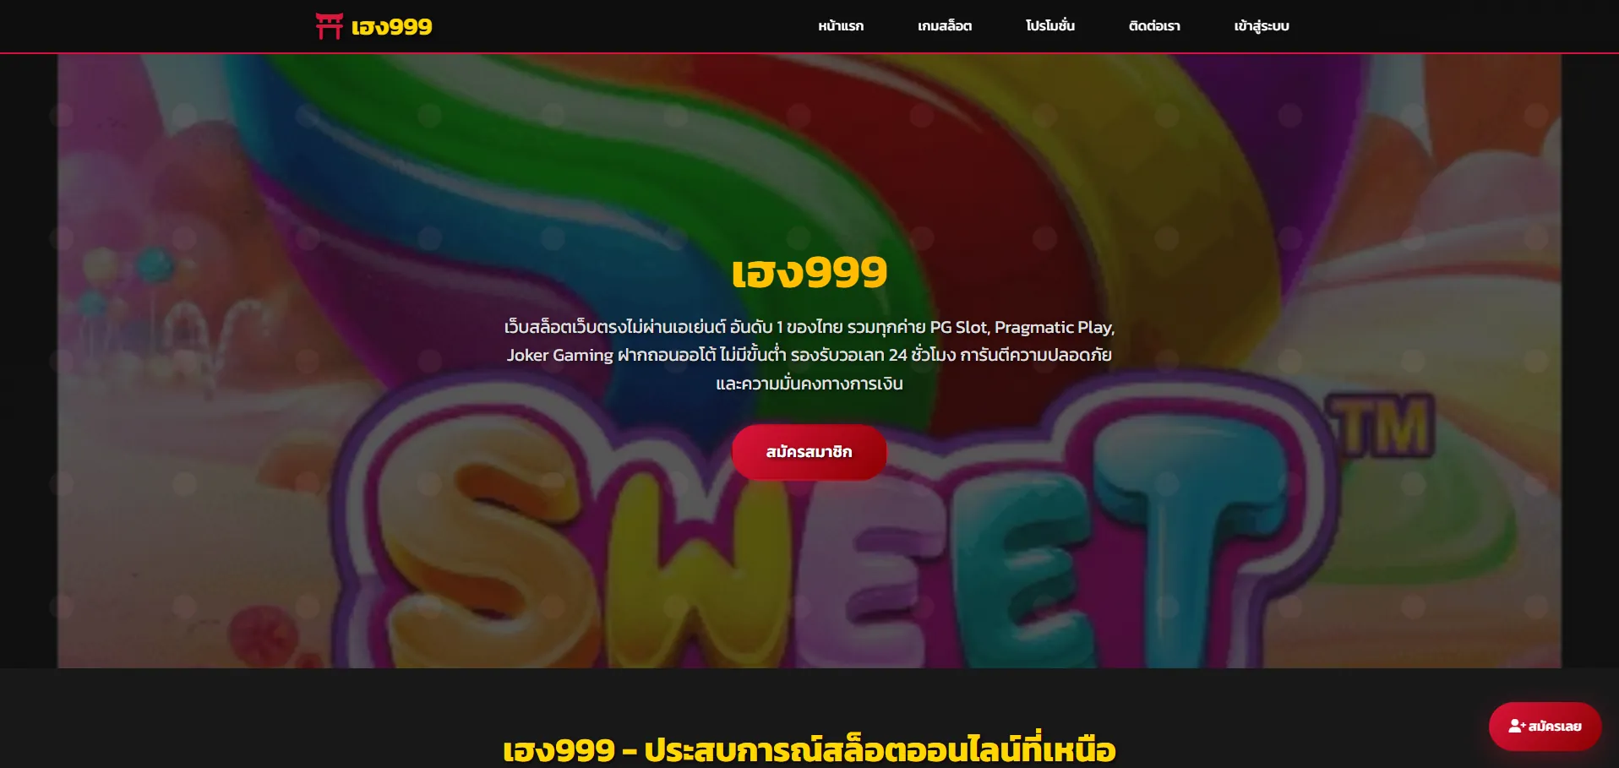Click เข้าสู่ระบบ to log in
This screenshot has width=1619, height=768.
[1262, 26]
